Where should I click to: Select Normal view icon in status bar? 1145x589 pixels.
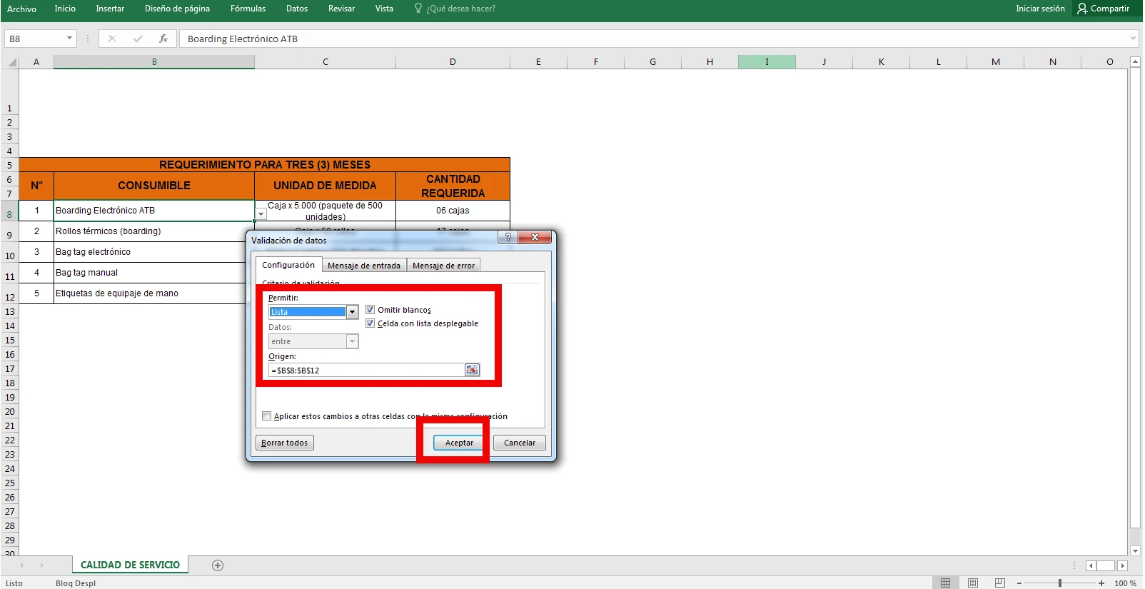pyautogui.click(x=945, y=583)
